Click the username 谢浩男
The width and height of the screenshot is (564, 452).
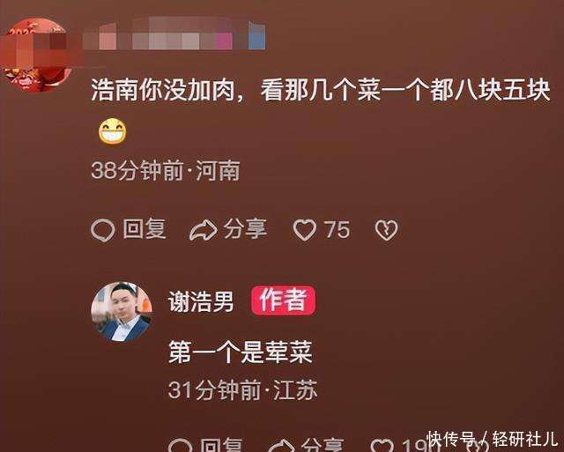coord(201,301)
